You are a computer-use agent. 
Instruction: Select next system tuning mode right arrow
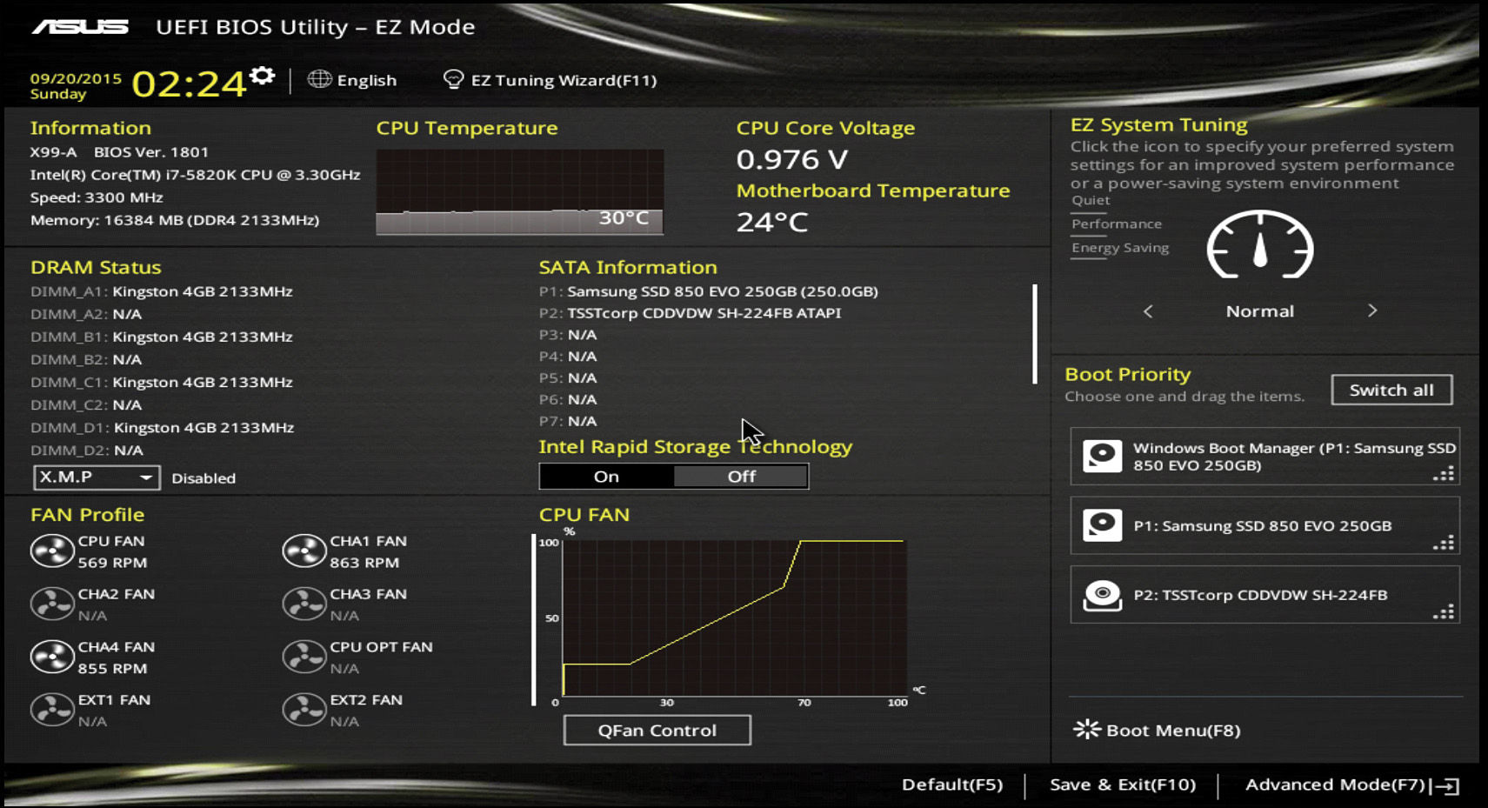(1372, 311)
